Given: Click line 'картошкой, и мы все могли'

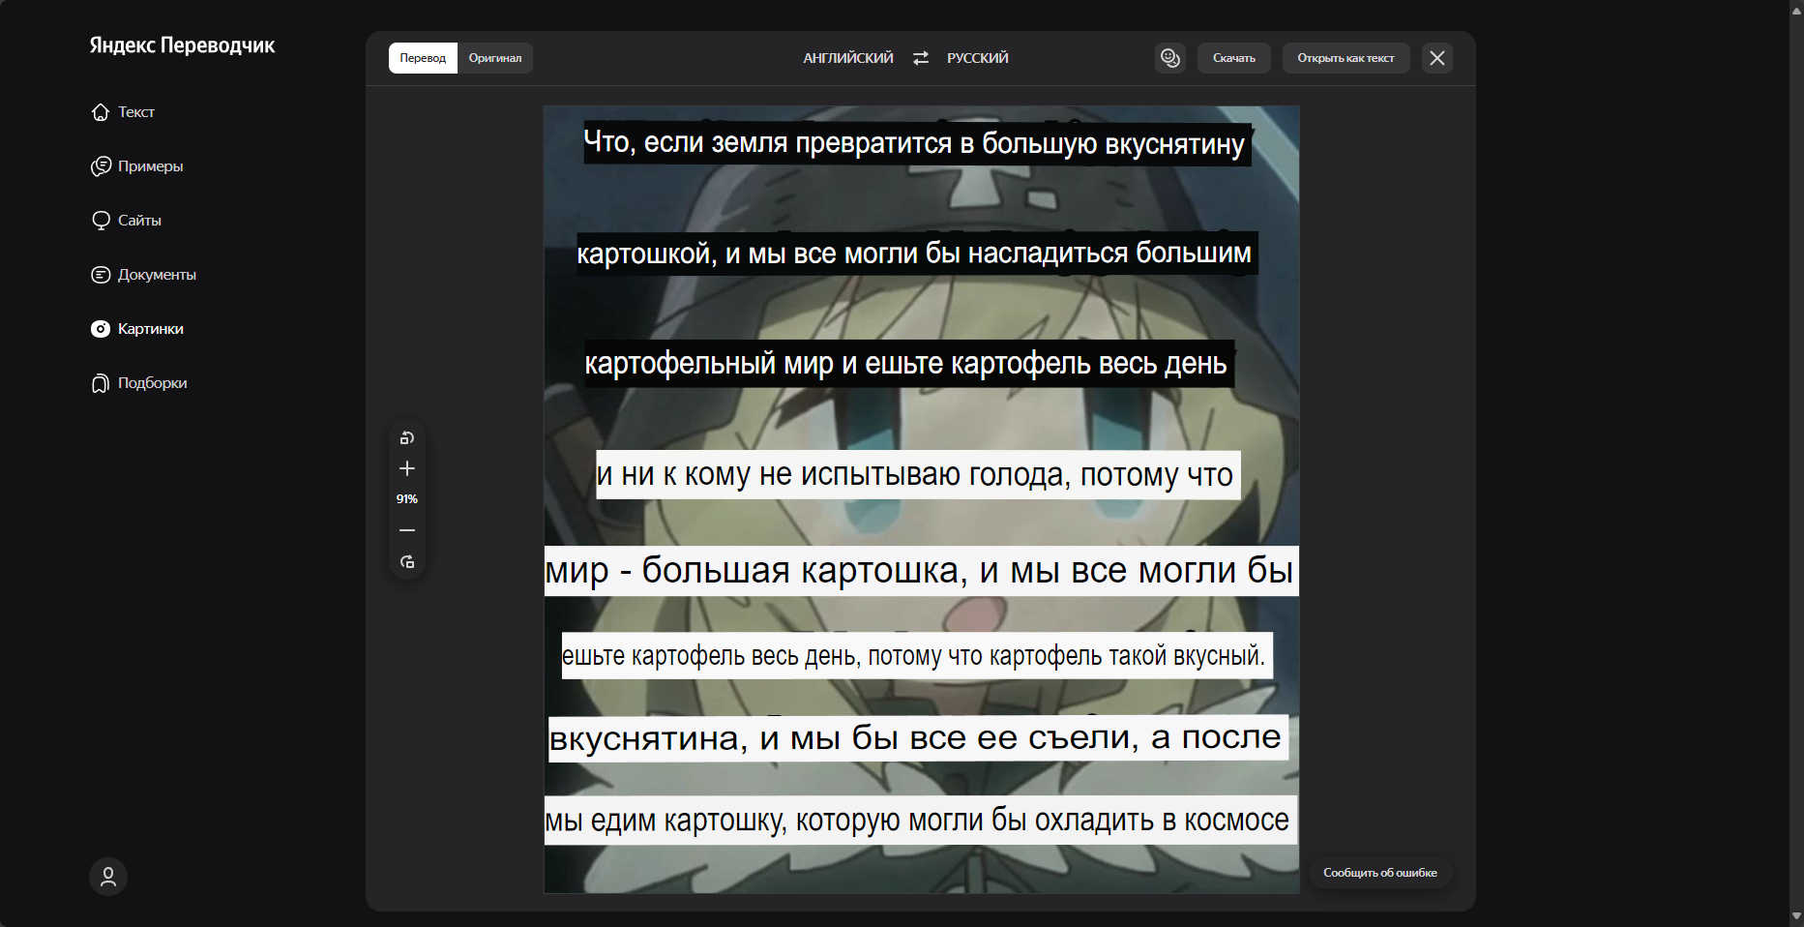Looking at the screenshot, I should click(x=915, y=254).
